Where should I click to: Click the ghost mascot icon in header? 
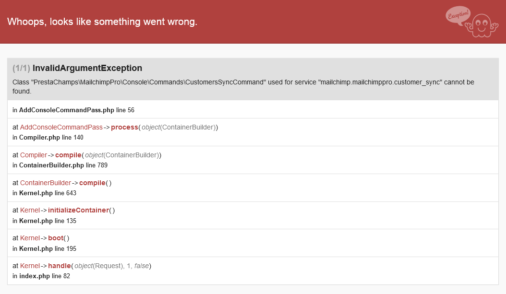(x=482, y=25)
